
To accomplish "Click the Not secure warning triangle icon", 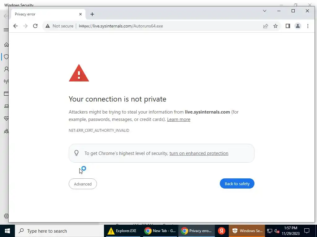I will [48, 26].
